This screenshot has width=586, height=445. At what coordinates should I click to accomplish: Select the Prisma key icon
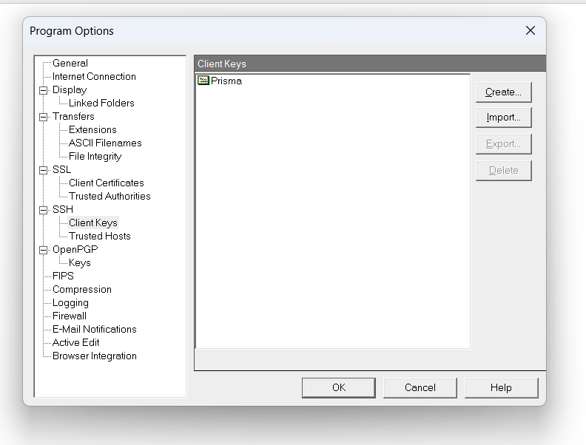(x=203, y=81)
